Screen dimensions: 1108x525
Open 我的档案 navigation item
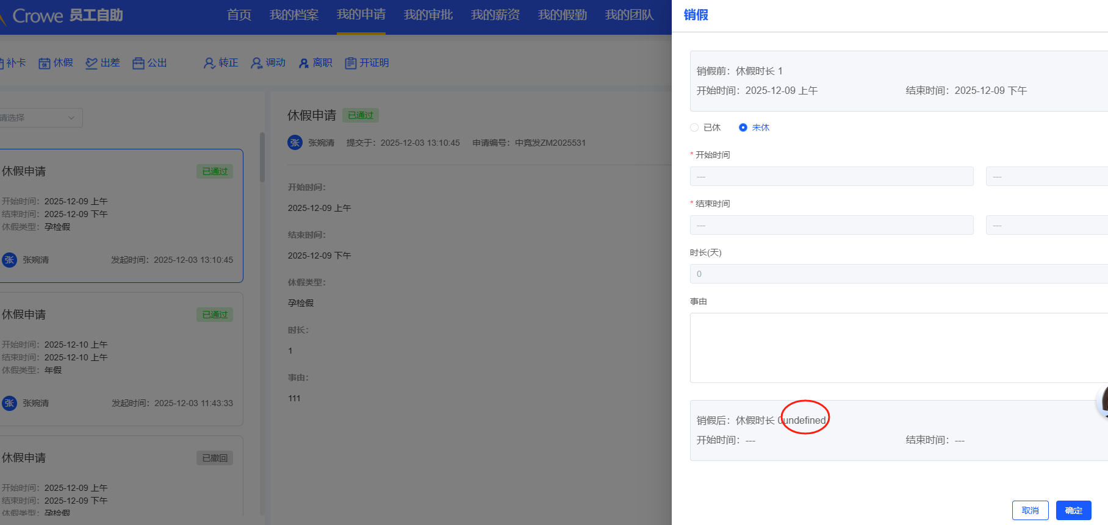pyautogui.click(x=294, y=15)
